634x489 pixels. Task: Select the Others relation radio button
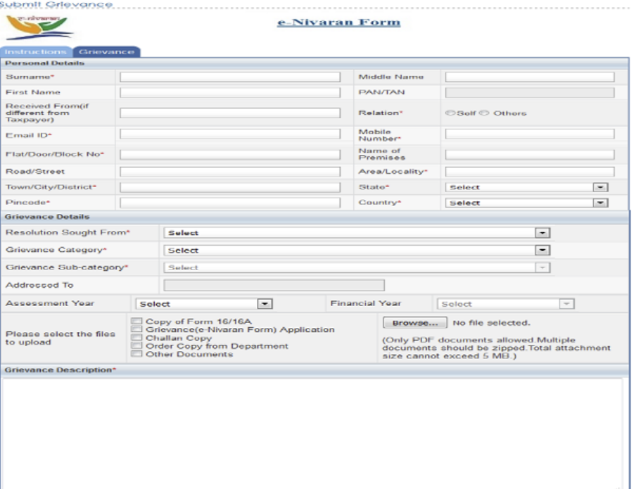tap(484, 113)
